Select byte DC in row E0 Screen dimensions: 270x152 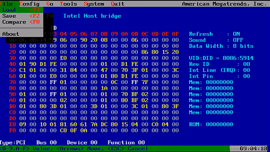[104, 124]
